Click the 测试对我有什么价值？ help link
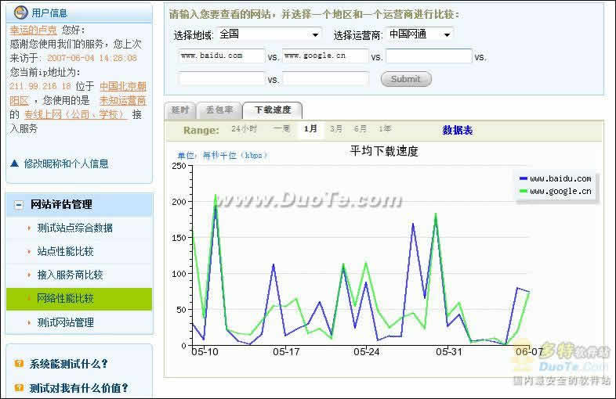Screen dimensions: 616x399 click(79, 388)
